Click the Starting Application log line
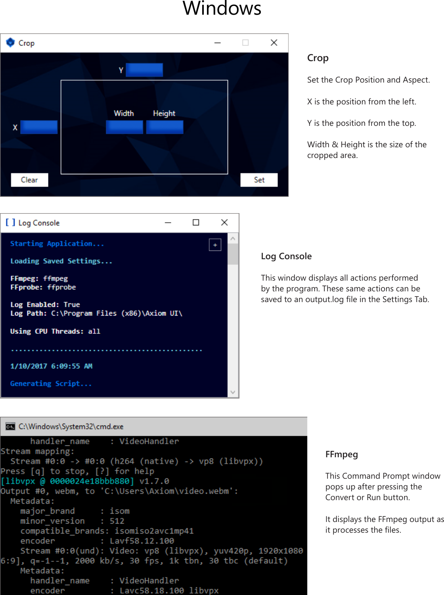Screen dimensions: 444x595 pyautogui.click(x=57, y=243)
